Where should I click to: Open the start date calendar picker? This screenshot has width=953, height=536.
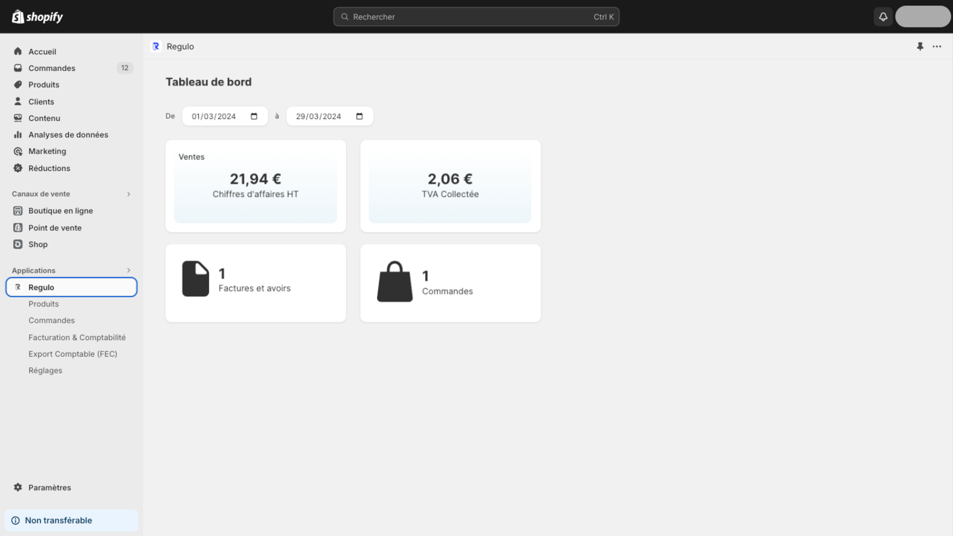tap(254, 116)
